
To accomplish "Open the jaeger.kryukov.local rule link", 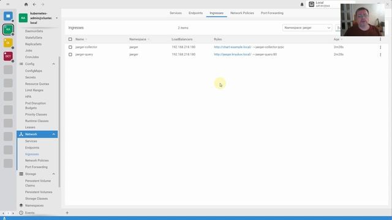I will click(233, 54).
